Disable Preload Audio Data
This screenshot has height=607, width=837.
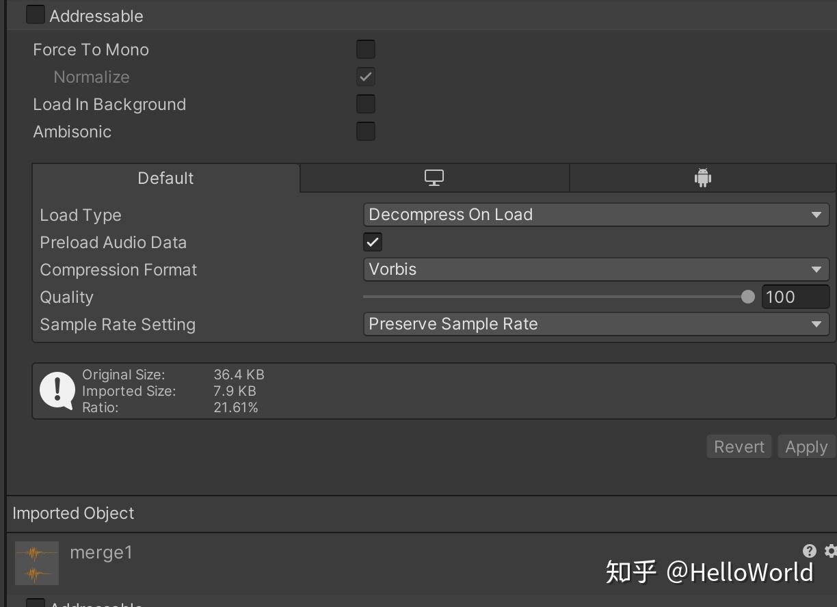click(372, 241)
